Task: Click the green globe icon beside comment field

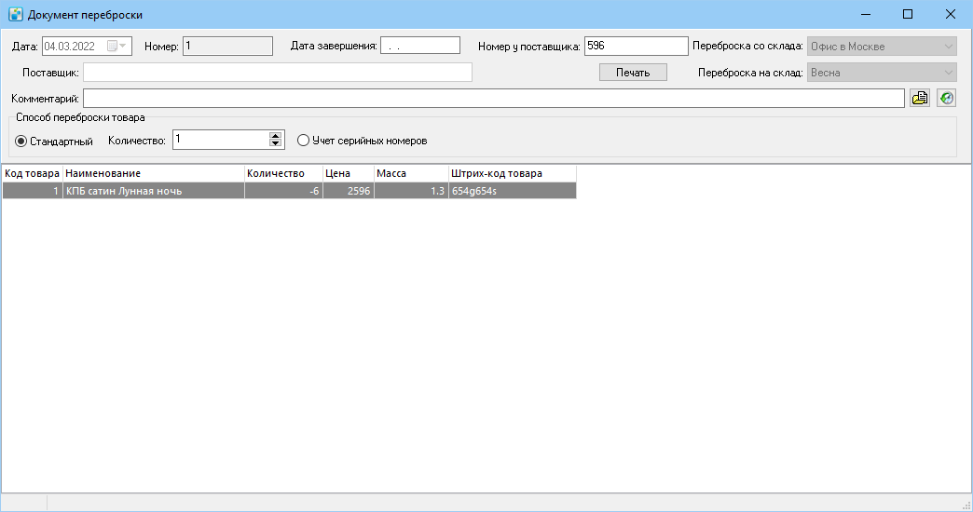Action: (946, 98)
